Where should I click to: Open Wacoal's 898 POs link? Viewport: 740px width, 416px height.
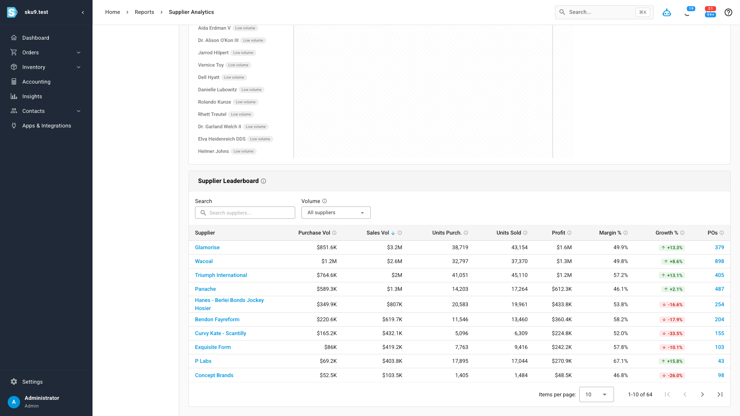(x=720, y=261)
